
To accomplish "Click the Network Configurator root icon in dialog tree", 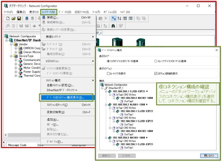I will pos(102,85).
